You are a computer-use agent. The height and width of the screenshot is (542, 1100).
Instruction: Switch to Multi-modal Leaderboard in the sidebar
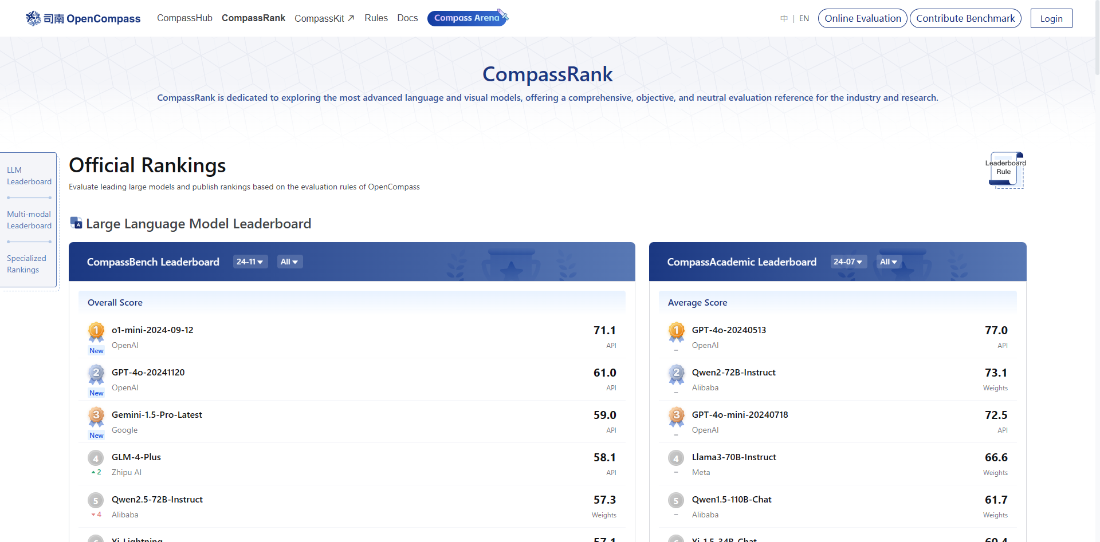[29, 220]
